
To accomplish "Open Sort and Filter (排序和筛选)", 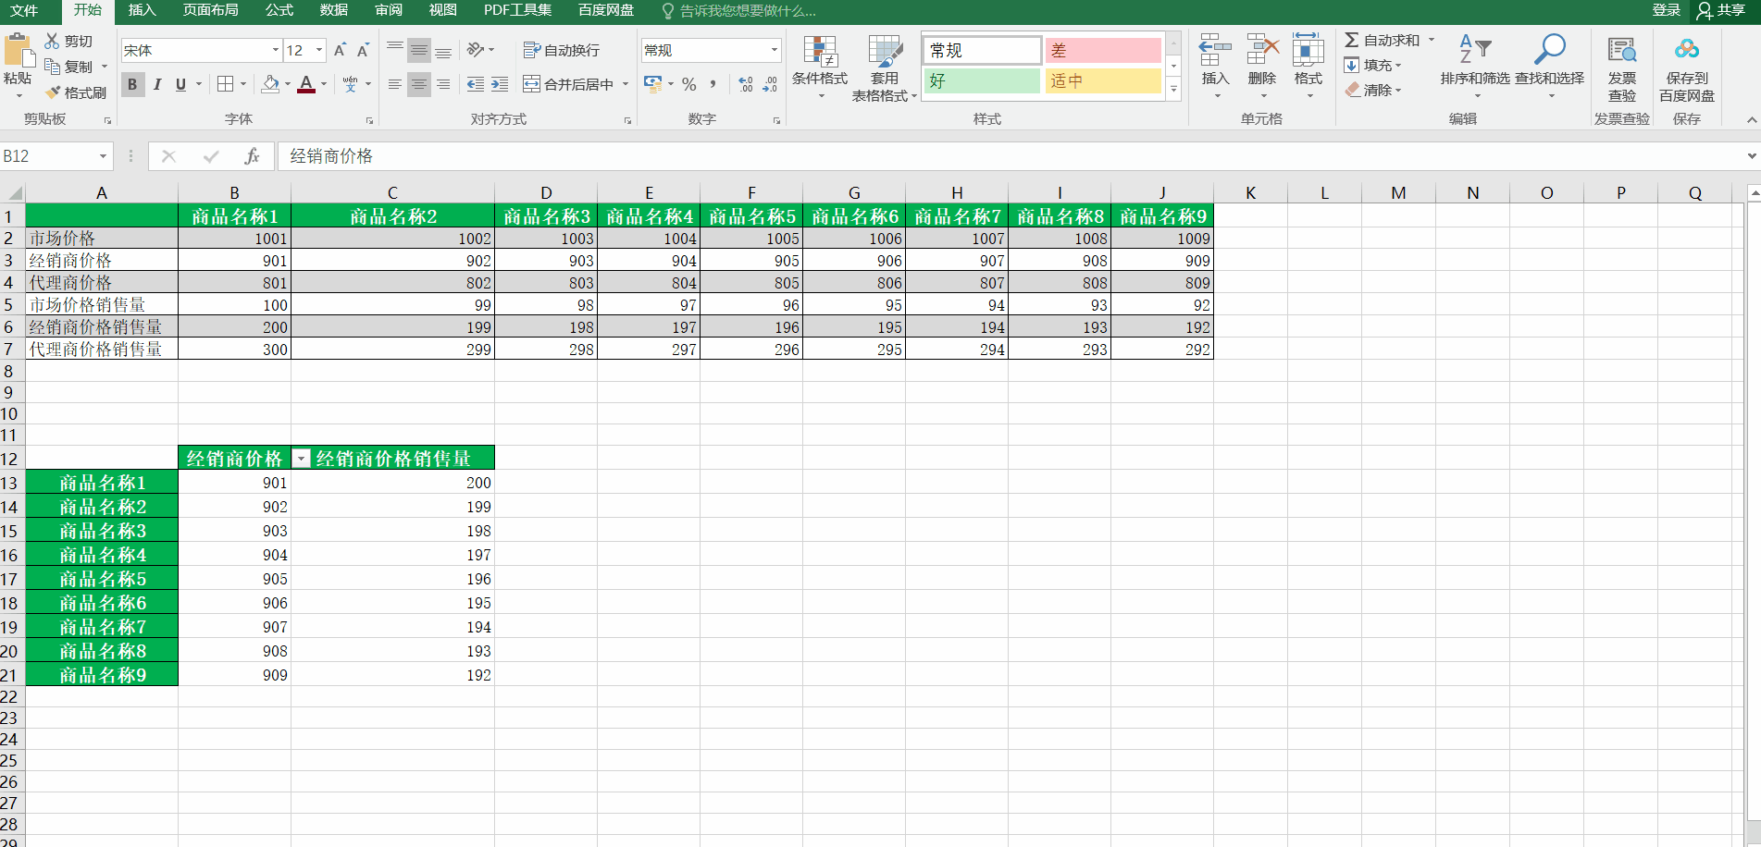I will [x=1475, y=67].
